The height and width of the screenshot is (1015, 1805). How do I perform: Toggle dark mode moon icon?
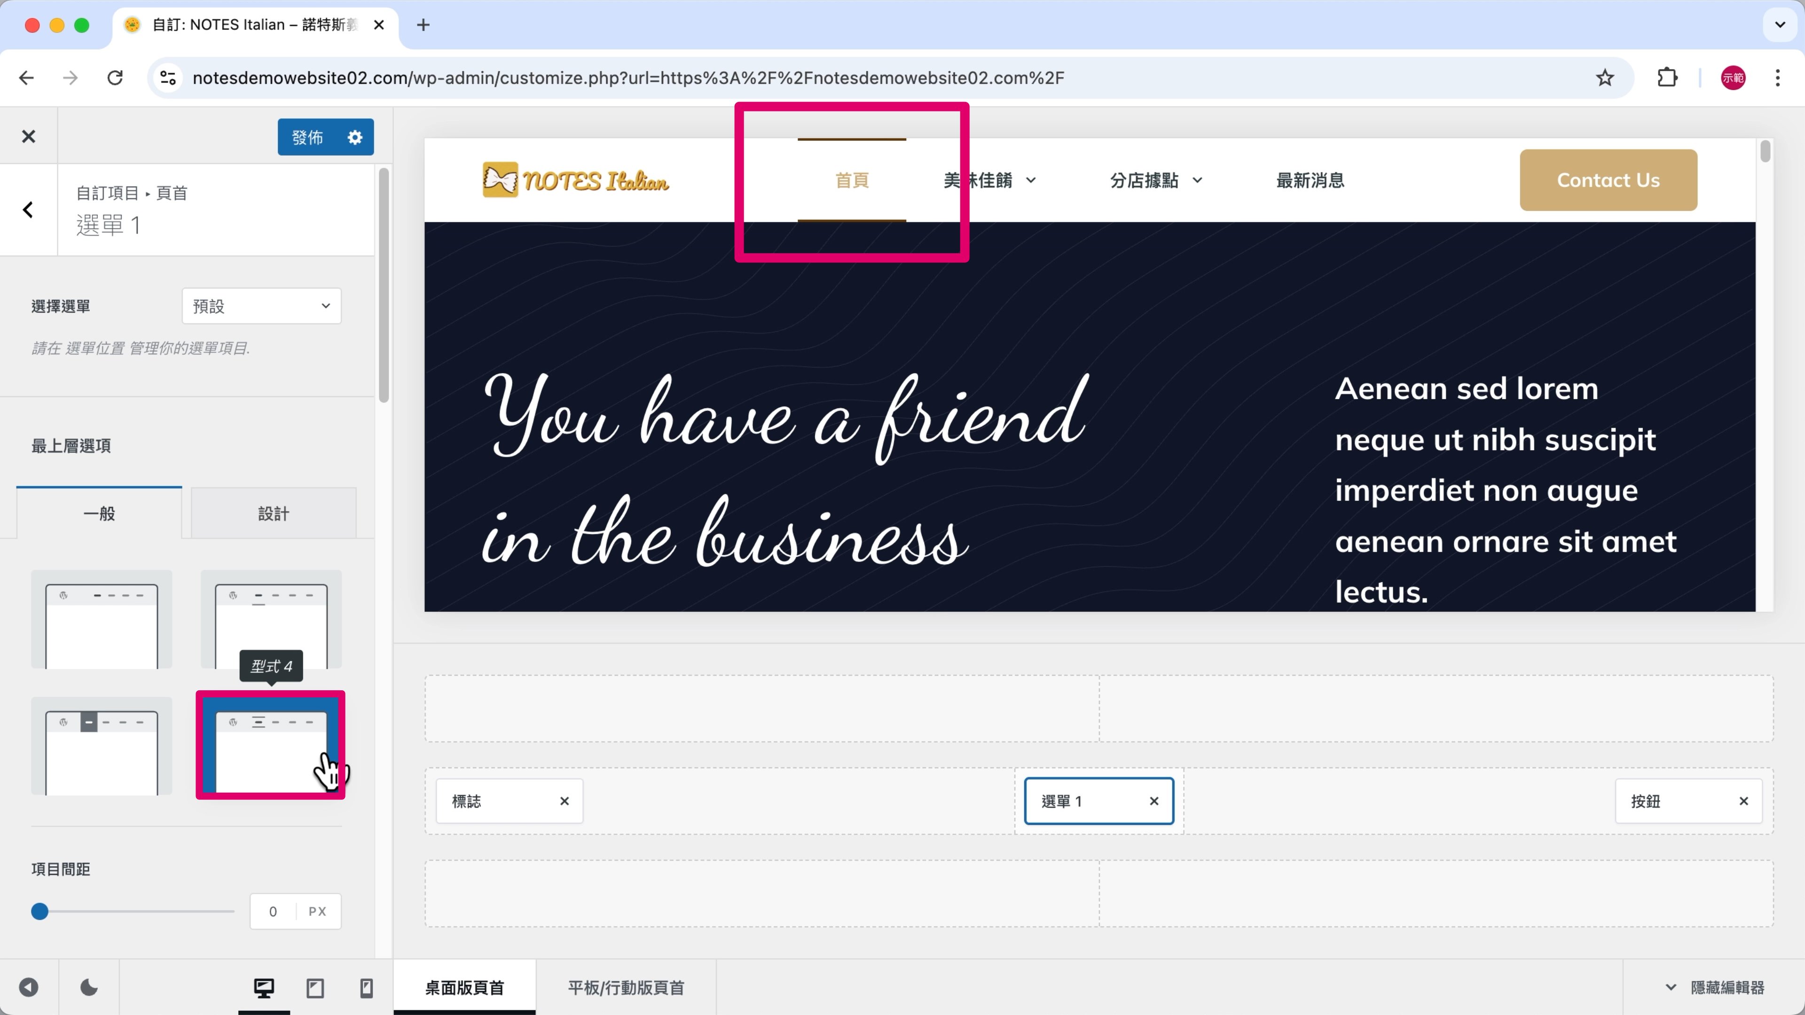pyautogui.click(x=89, y=988)
